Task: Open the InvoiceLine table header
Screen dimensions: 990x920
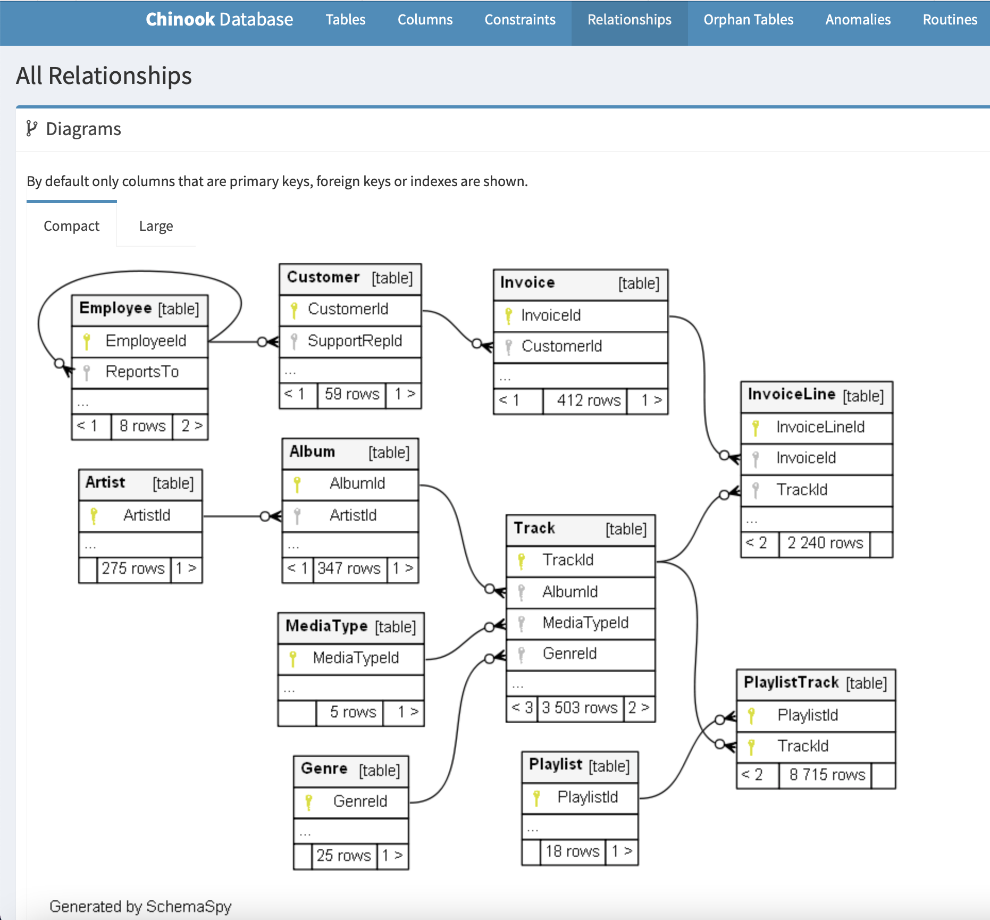Action: 817,396
